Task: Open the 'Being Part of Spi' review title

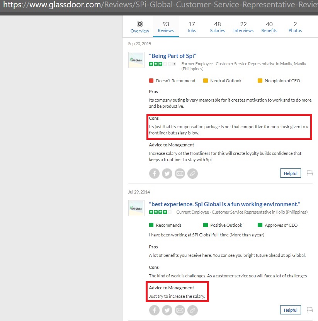Action: [173, 56]
